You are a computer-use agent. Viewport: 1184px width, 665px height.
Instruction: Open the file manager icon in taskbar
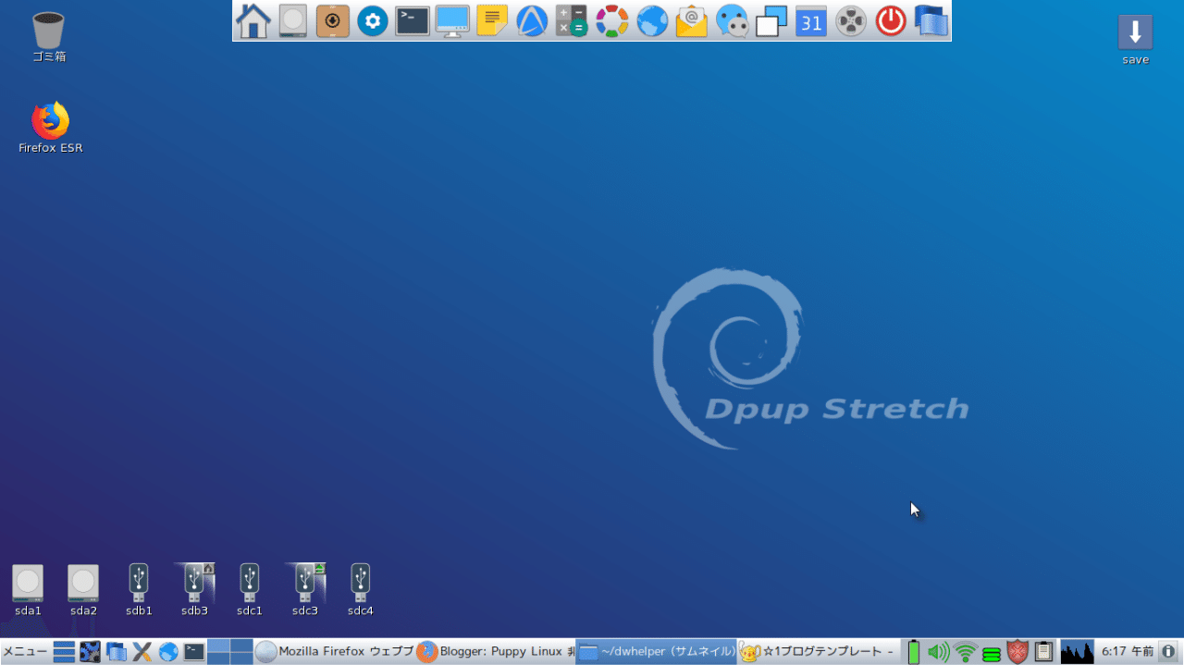[116, 652]
